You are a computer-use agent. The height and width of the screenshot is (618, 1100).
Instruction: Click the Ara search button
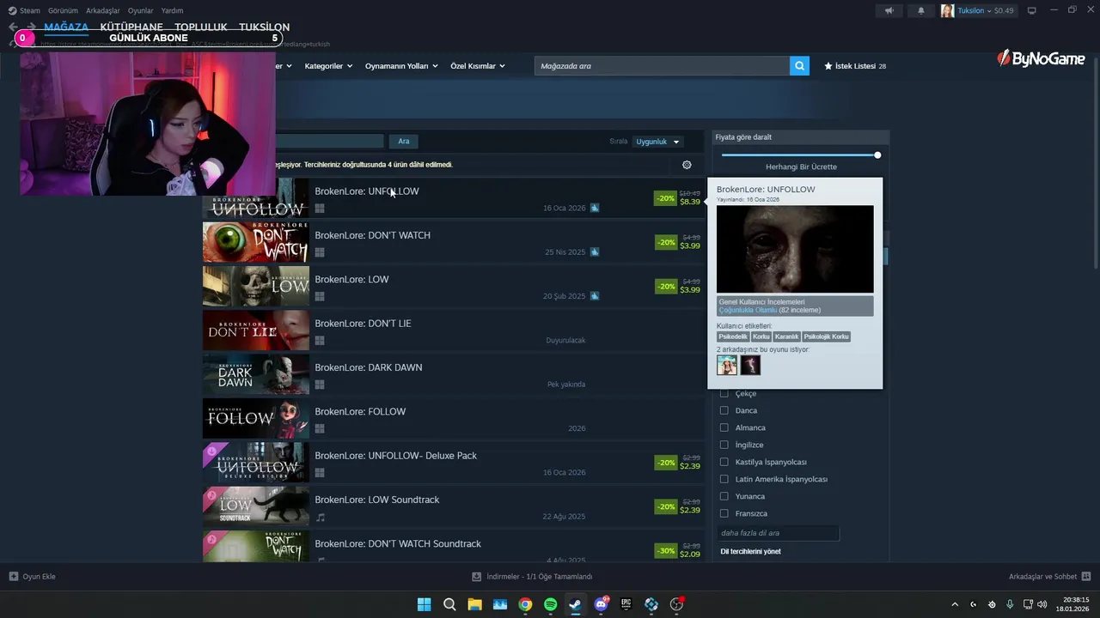coord(404,141)
